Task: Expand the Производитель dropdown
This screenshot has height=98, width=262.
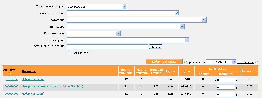Action: click(x=94, y=33)
